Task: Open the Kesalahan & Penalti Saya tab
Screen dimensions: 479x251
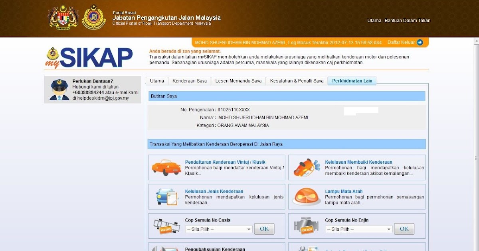Action: pos(297,81)
